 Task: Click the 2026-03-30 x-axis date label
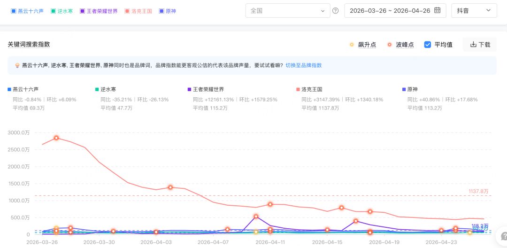(100, 242)
